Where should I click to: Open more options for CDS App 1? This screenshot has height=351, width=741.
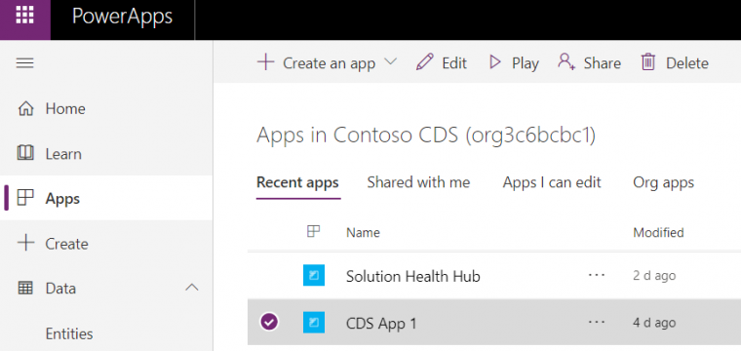coord(597,323)
